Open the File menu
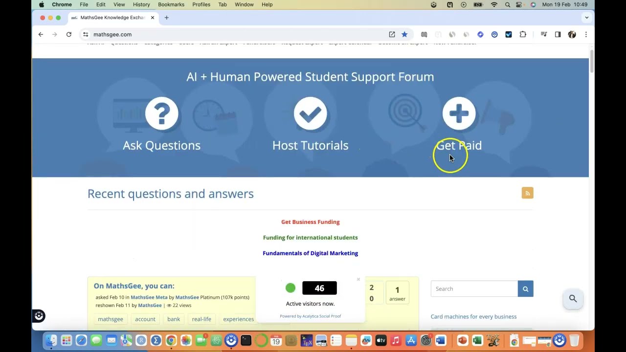The width and height of the screenshot is (626, 352). 84,4
